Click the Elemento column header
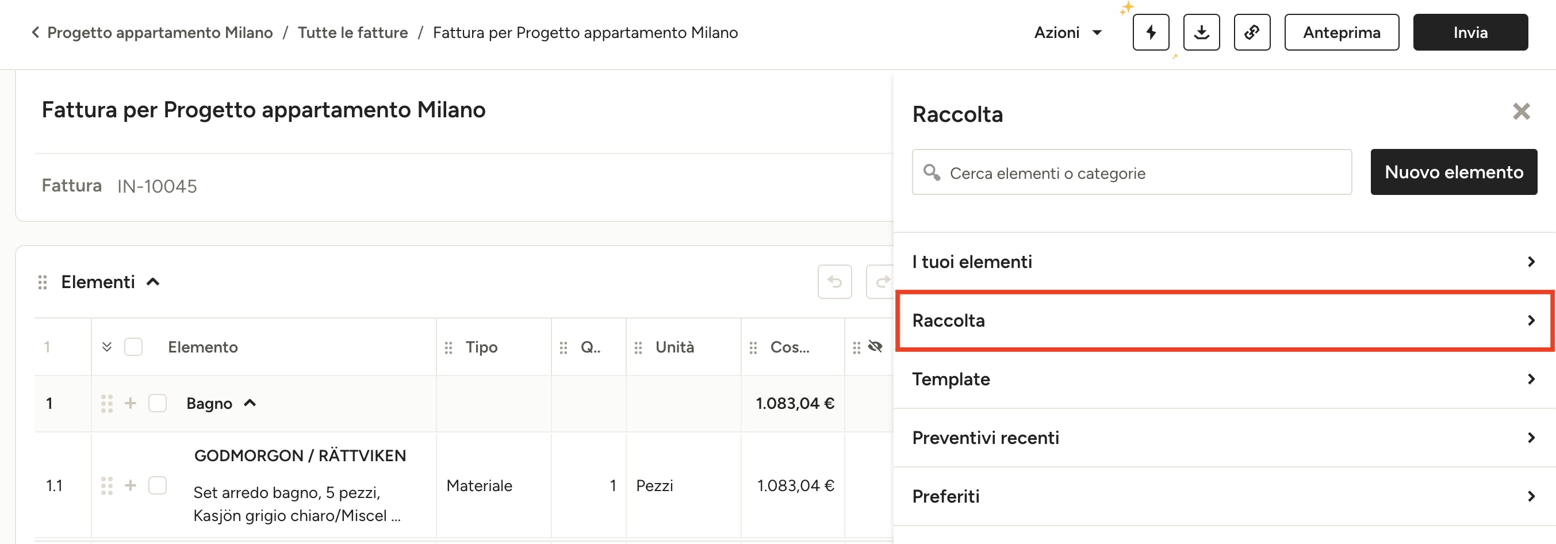Image resolution: width=1556 pixels, height=544 pixels. click(x=203, y=347)
